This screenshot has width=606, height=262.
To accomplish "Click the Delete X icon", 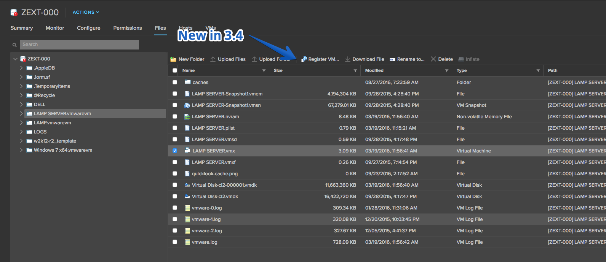I will pos(433,59).
